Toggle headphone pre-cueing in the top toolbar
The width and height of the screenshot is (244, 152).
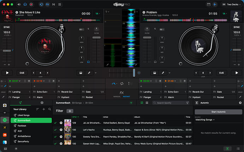[25, 4]
